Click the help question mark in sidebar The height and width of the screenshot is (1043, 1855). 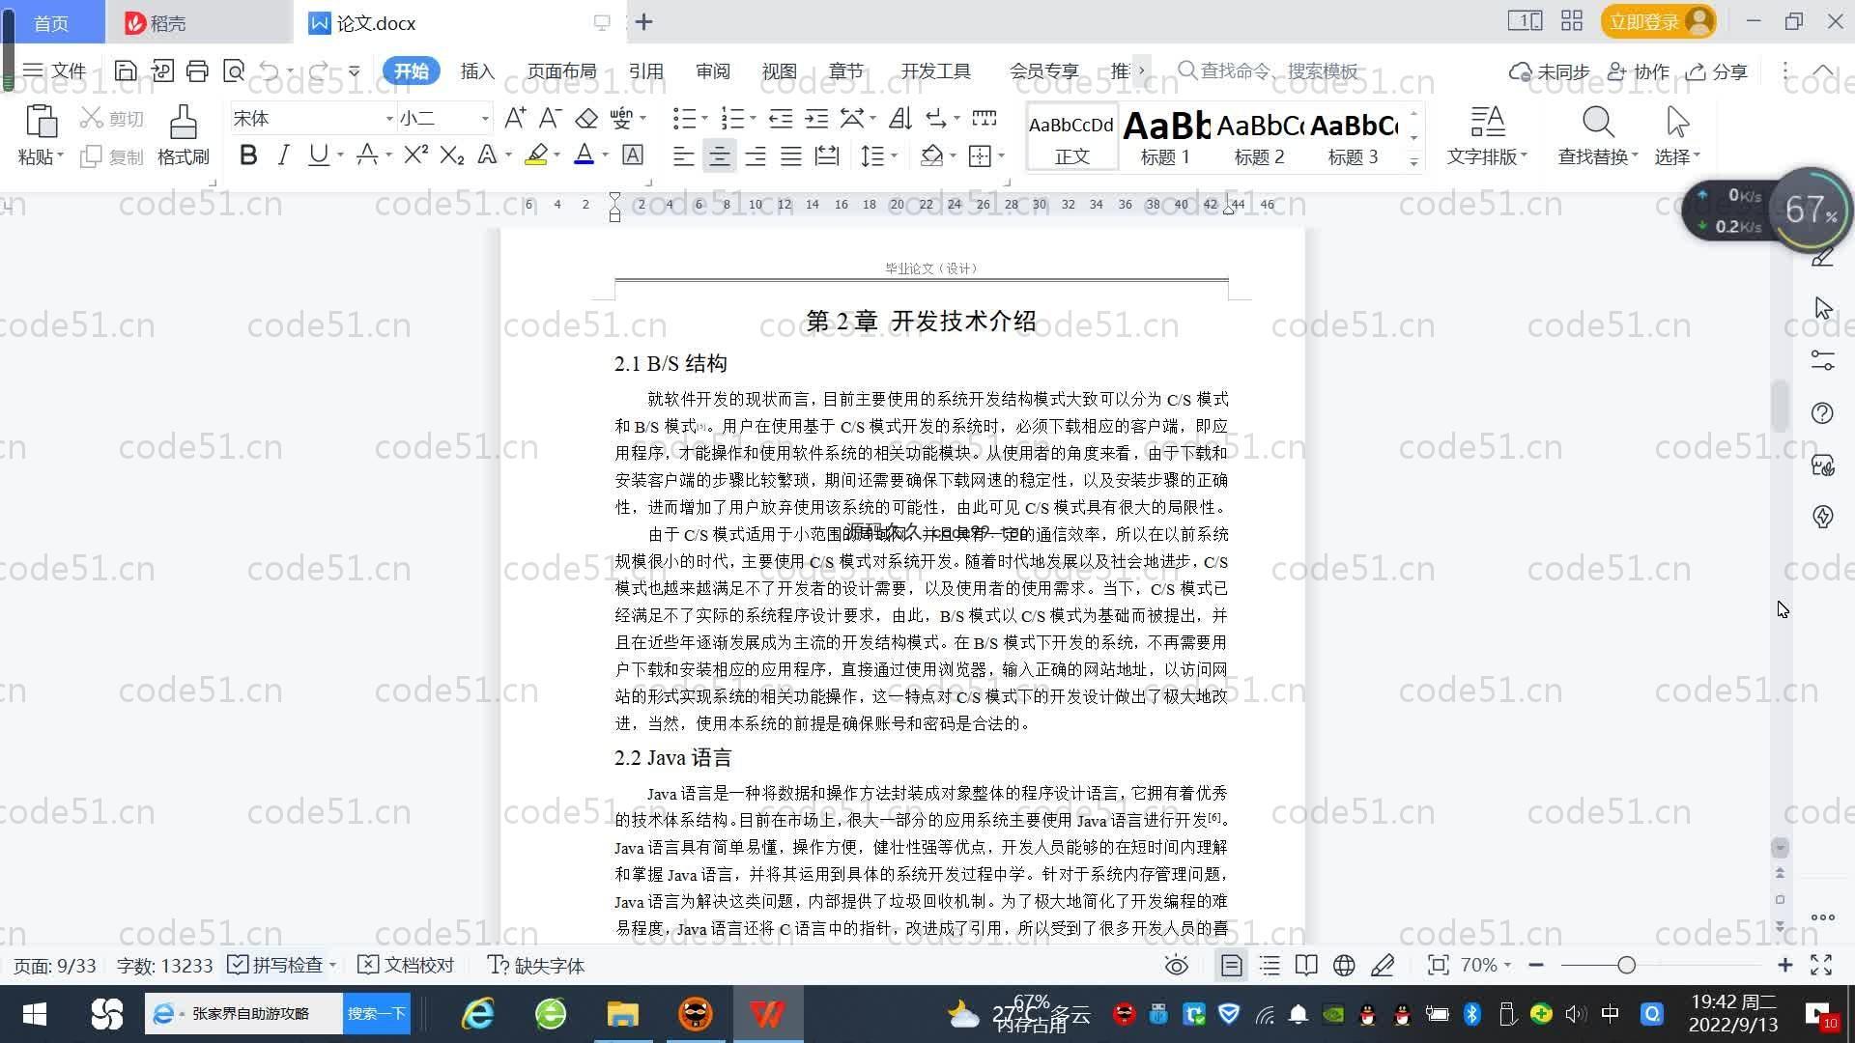point(1822,413)
